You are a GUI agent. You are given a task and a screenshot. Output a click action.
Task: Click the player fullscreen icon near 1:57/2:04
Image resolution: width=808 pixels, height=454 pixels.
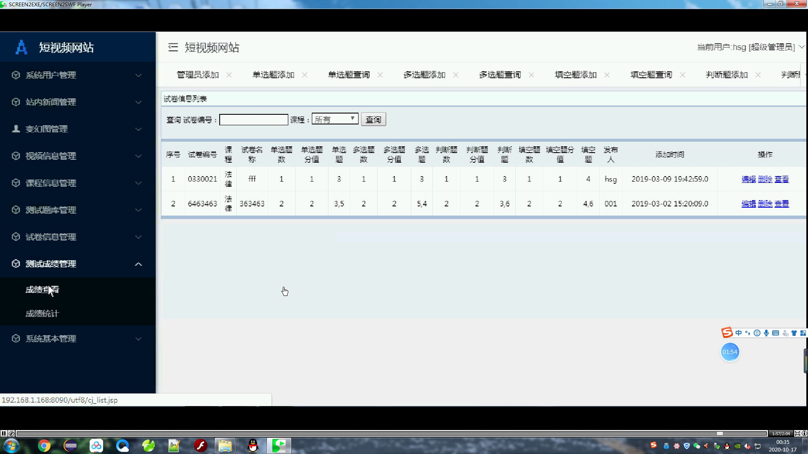[797, 433]
